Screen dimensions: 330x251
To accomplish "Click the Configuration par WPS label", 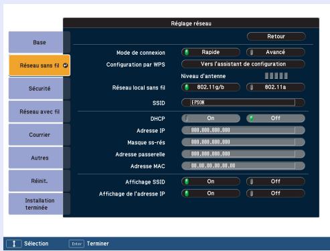I will coord(136,65).
